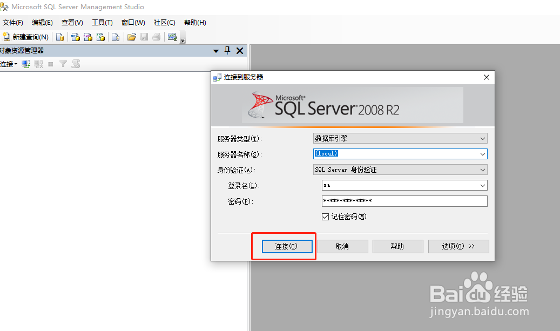Click the disconnect server icon

point(38,64)
